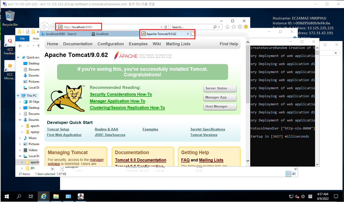Switch to Internet Explorer taskbar icon
This screenshot has width=344, height=202.
[x=44, y=196]
